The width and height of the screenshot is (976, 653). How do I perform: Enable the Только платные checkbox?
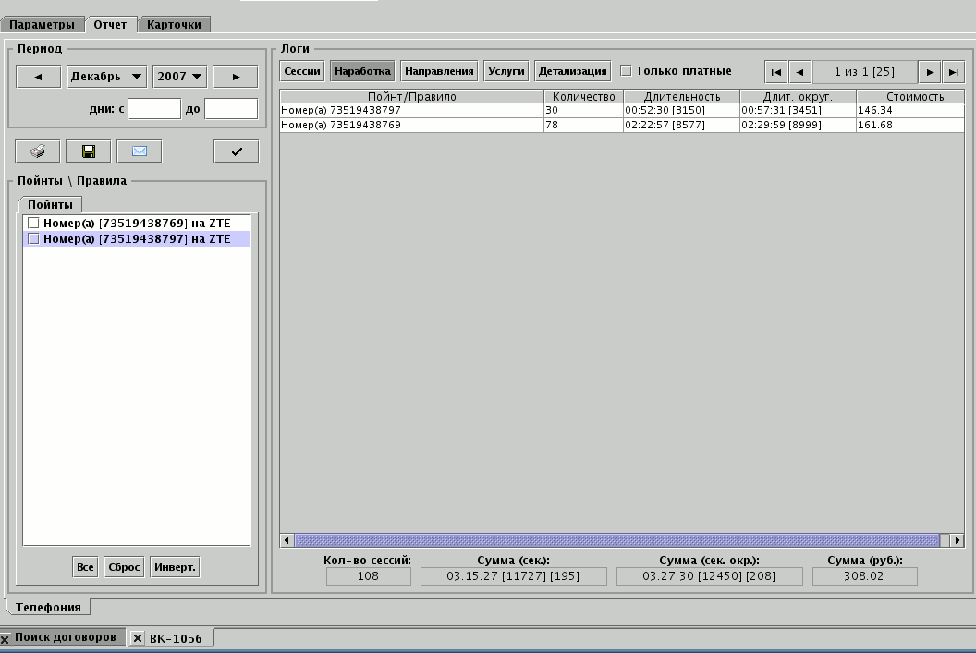(x=626, y=71)
